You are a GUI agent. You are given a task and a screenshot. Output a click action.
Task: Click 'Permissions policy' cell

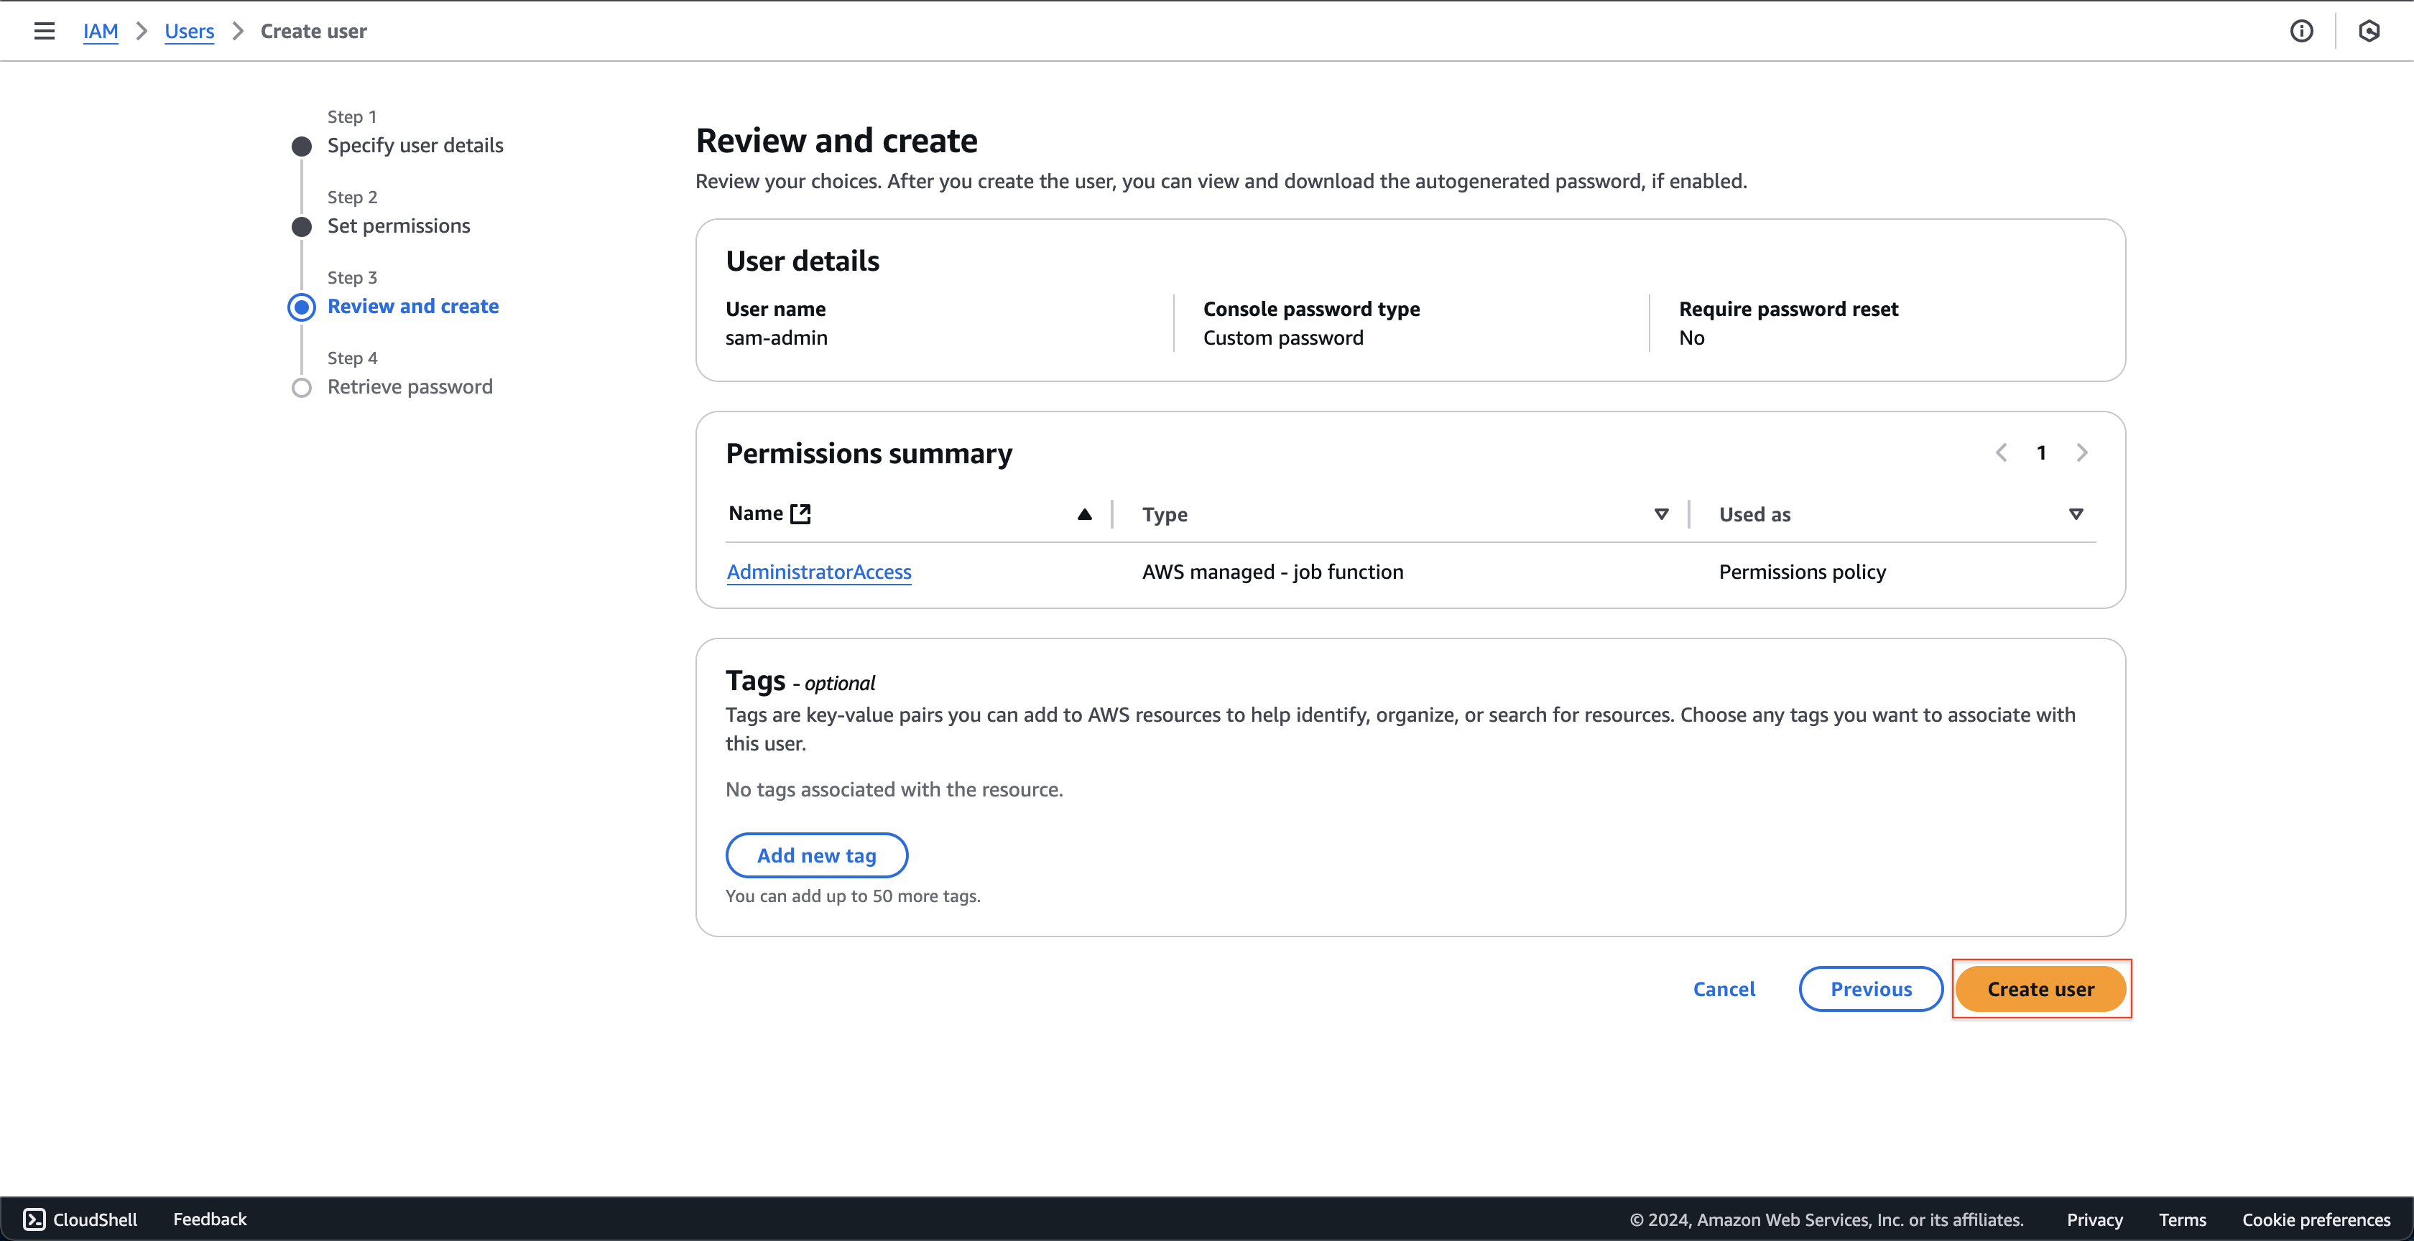[1802, 572]
